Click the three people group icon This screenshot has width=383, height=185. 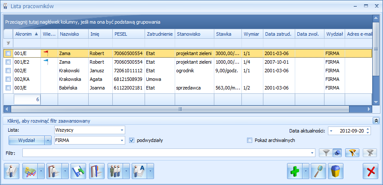point(115,171)
